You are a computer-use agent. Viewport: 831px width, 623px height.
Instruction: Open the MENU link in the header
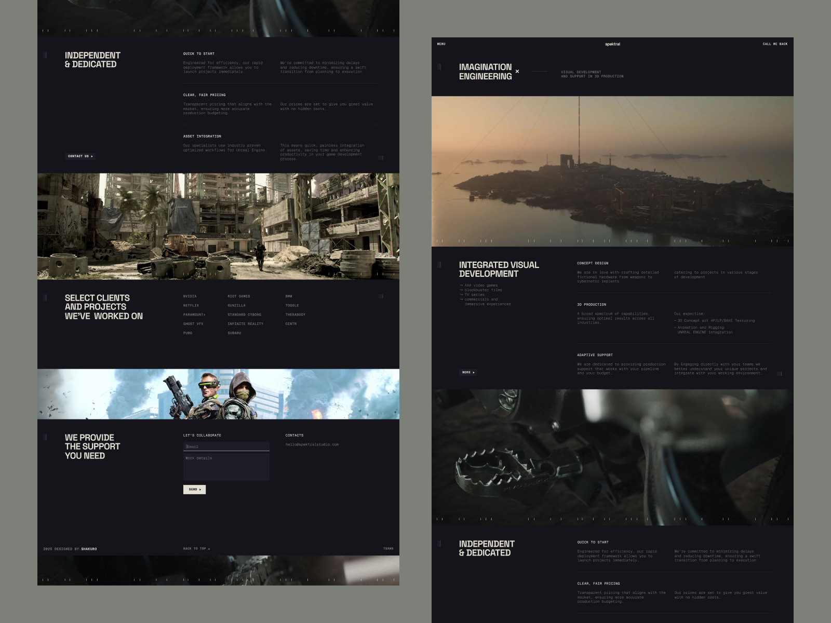coord(441,44)
